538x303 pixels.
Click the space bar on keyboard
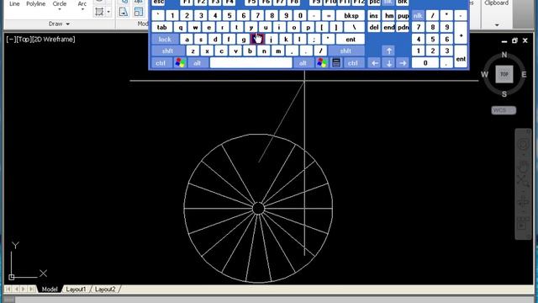coord(251,63)
